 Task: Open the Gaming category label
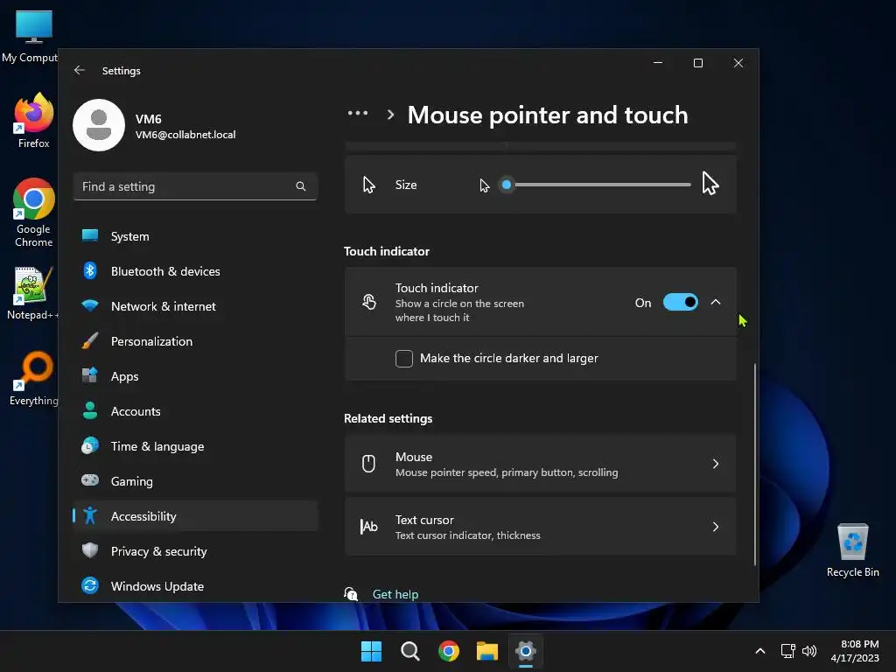[x=131, y=481]
